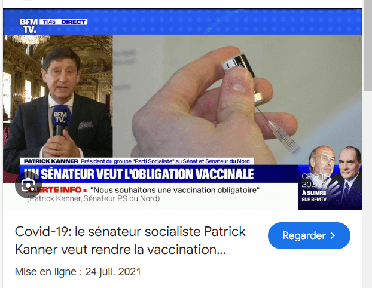Open the Covid-19 Patrick Kanner video title

click(x=130, y=240)
